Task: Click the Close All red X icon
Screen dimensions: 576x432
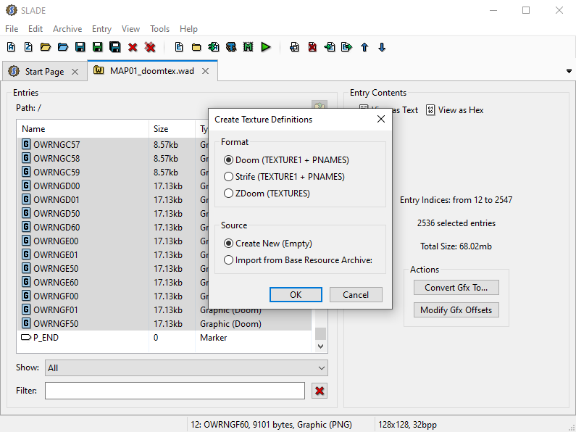Action: pos(150,47)
